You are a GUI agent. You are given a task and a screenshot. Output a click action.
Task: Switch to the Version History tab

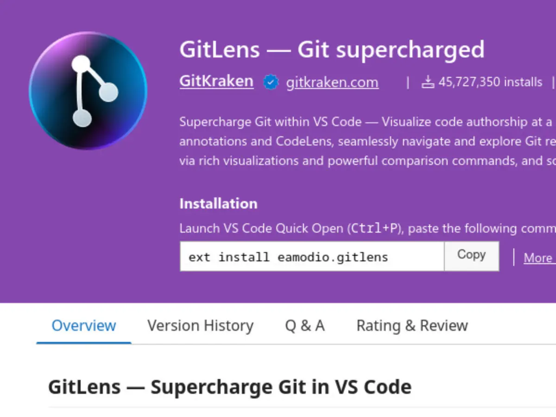point(200,326)
